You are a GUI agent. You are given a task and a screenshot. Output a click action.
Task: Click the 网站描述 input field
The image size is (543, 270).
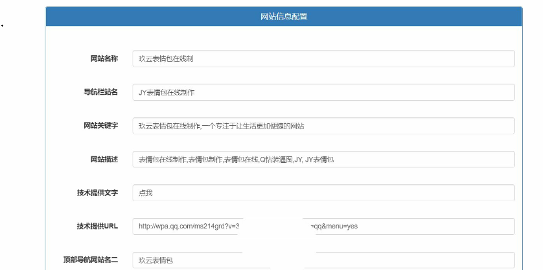(323, 159)
